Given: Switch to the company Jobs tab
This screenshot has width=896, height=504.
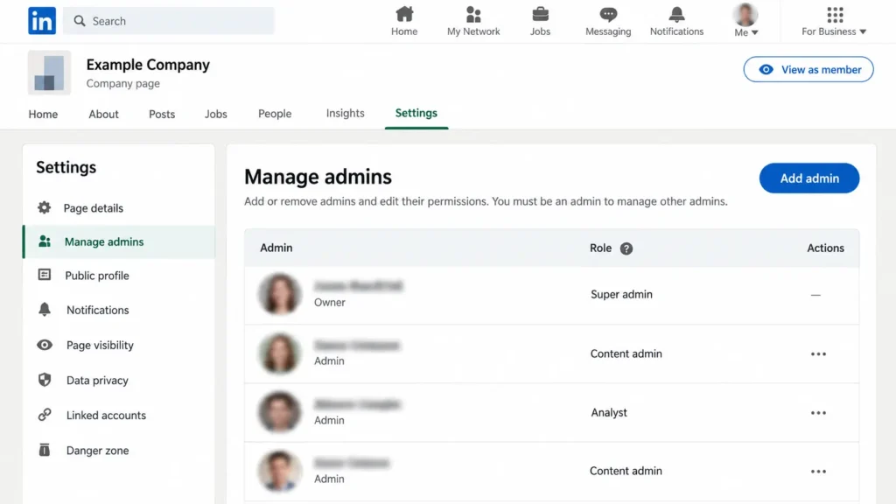Looking at the screenshot, I should [x=216, y=115].
